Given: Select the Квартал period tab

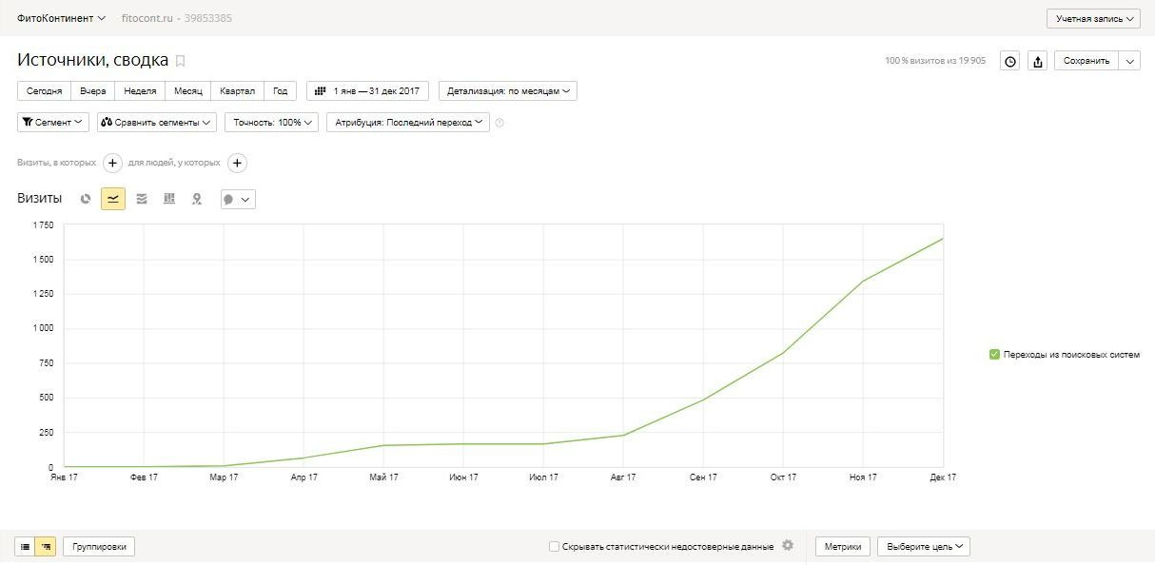Looking at the screenshot, I should (x=237, y=91).
